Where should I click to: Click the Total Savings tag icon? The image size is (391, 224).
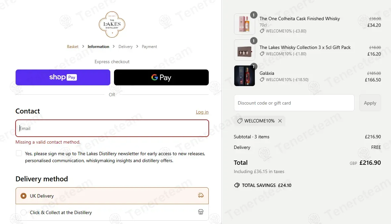coord(237,185)
